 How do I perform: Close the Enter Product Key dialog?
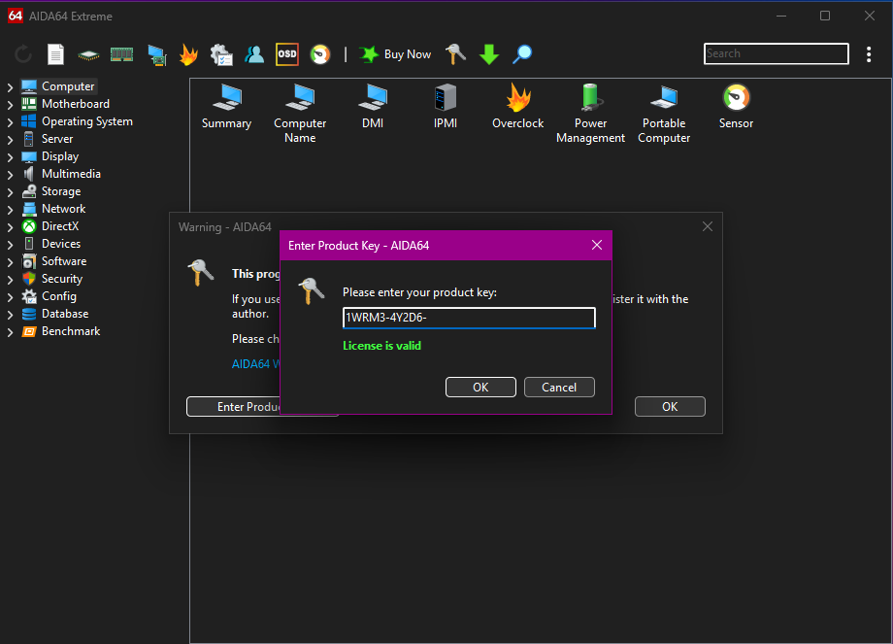[597, 245]
